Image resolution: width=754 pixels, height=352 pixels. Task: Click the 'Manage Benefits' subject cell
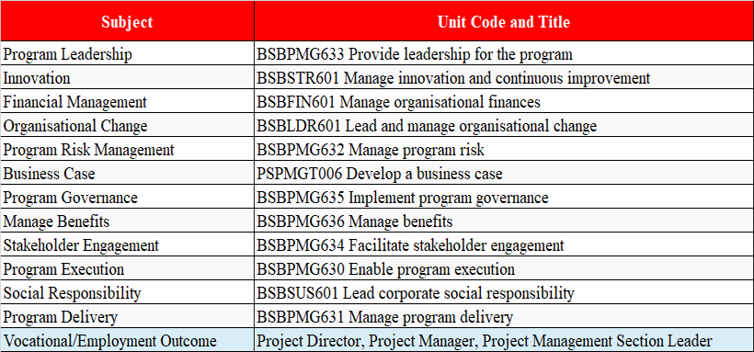127,221
